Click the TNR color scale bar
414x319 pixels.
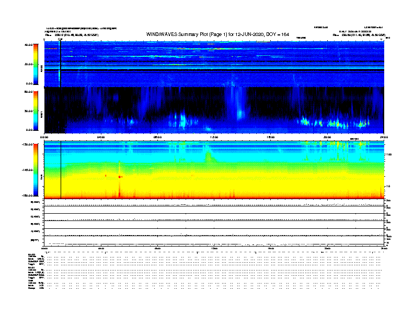pos(36,170)
